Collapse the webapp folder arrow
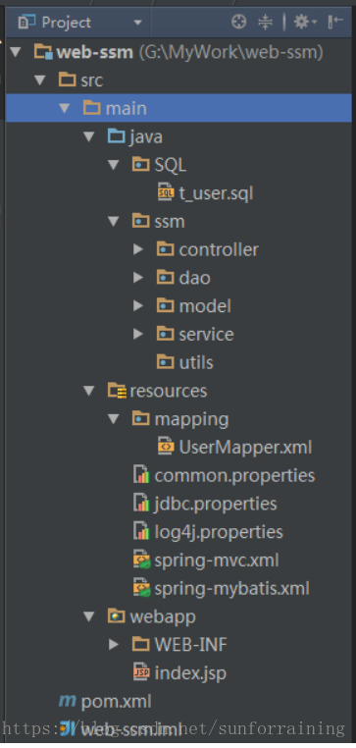Screen dimensions: 356x748 [x=88, y=616]
